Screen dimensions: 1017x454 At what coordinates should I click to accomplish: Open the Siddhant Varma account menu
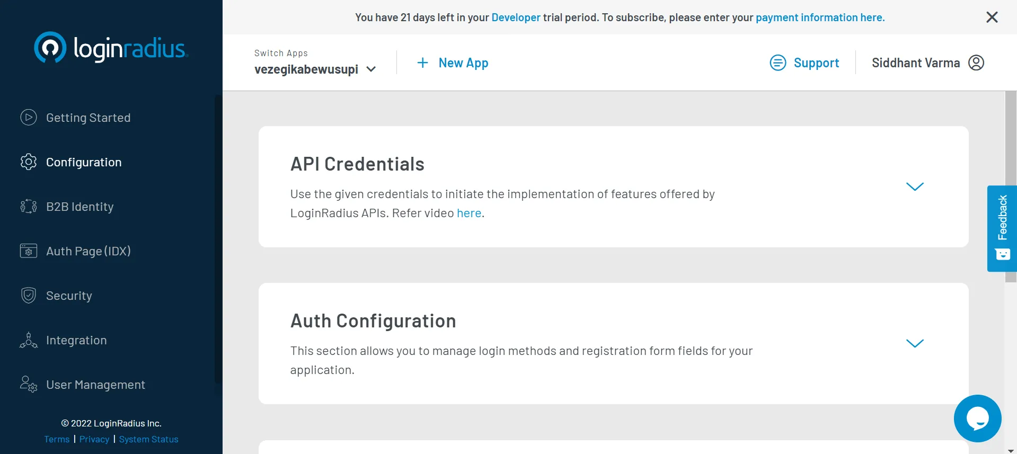click(928, 63)
